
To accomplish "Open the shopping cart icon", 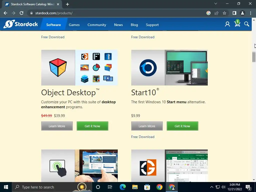I will coord(237,23).
